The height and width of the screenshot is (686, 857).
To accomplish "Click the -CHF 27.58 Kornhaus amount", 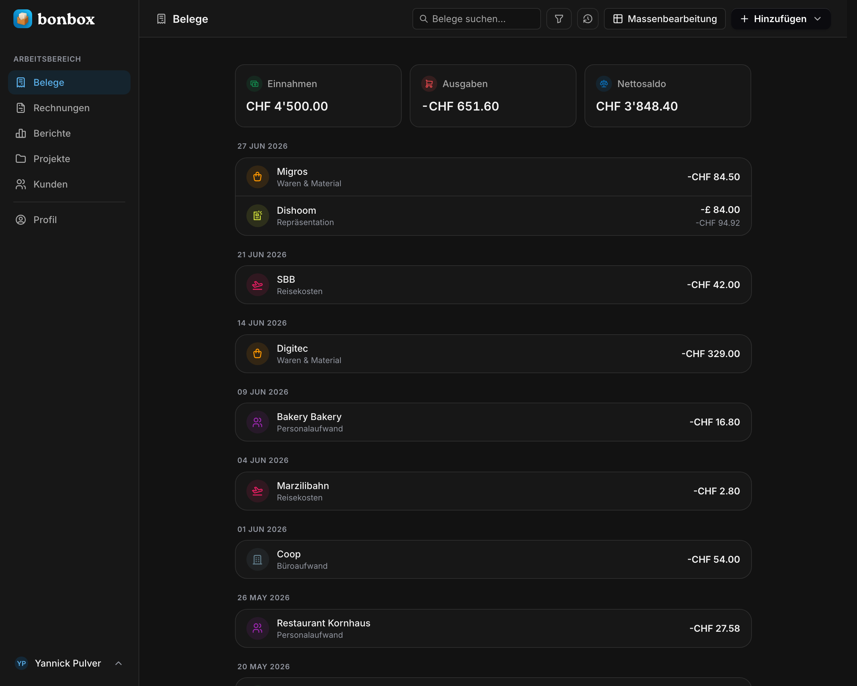I will tap(715, 628).
